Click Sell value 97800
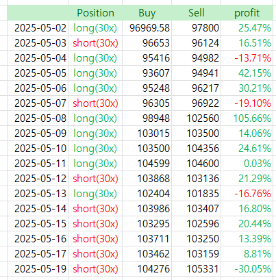Image resolution: width=276 pixels, height=280 pixels. [x=196, y=28]
